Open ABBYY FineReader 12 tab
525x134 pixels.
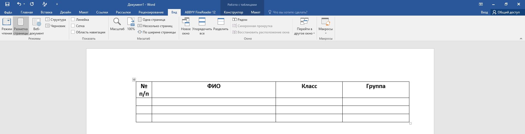click(200, 12)
